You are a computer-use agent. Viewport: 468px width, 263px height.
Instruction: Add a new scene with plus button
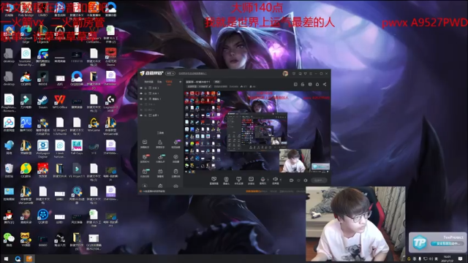tap(180, 82)
